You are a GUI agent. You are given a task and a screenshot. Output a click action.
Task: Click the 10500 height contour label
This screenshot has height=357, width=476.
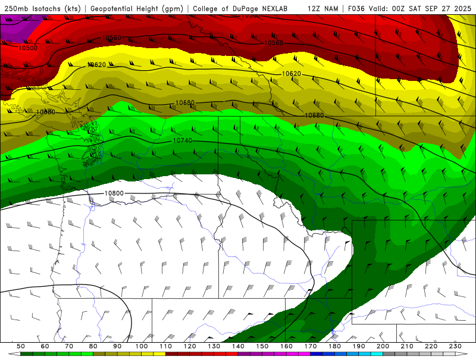click(28, 48)
